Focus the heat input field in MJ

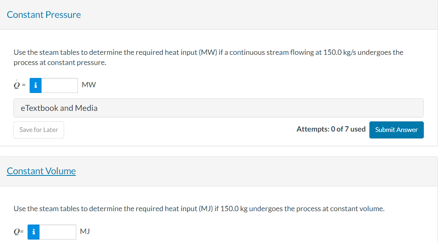click(57, 232)
